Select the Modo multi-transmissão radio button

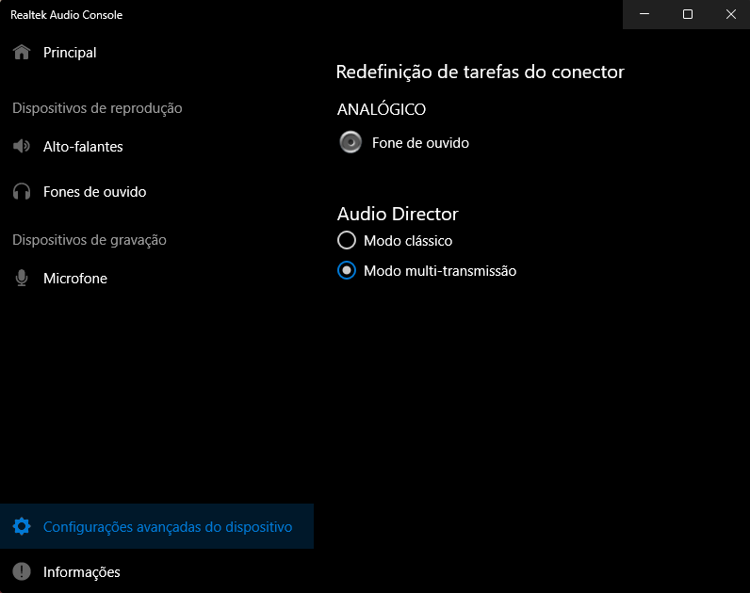pos(347,270)
